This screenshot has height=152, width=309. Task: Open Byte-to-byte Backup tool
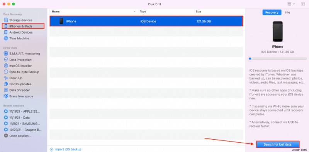[x=22, y=72]
